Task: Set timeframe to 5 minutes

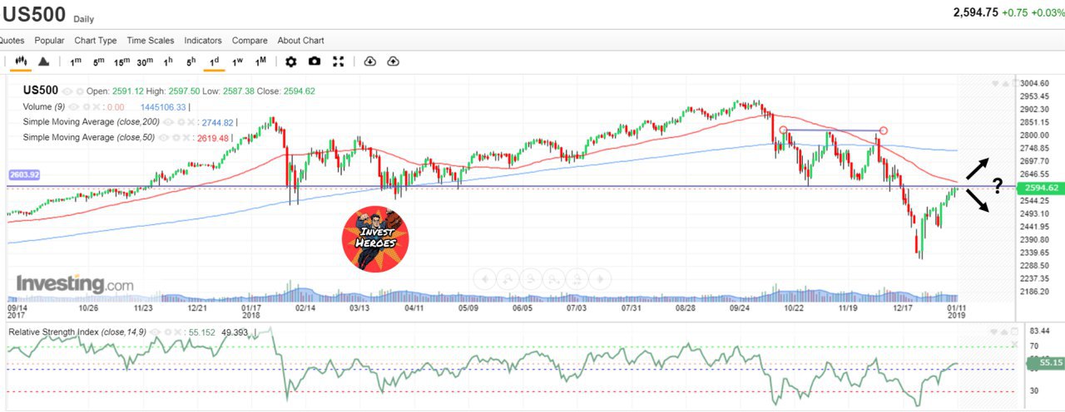Action: point(98,61)
